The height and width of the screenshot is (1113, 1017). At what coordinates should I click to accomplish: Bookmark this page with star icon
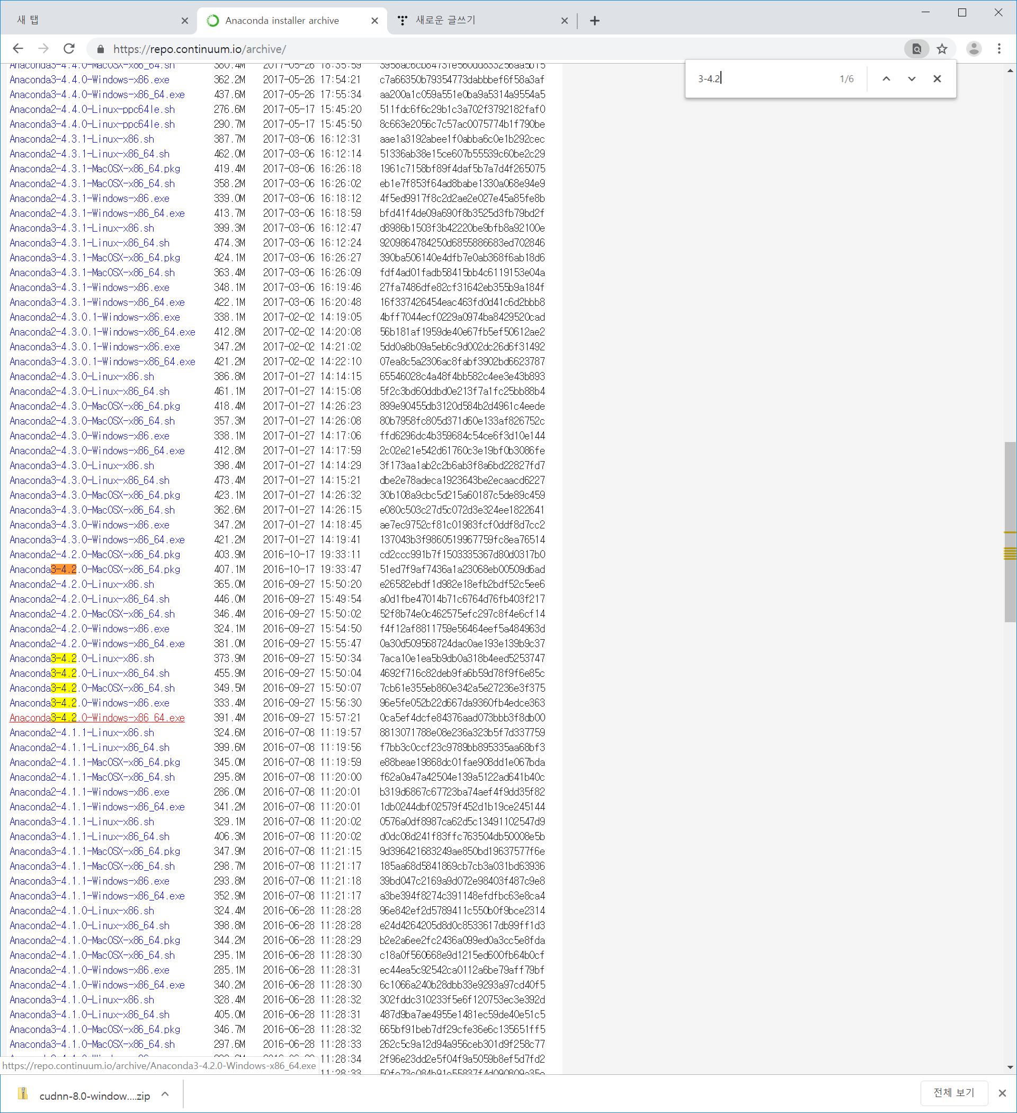tap(942, 49)
